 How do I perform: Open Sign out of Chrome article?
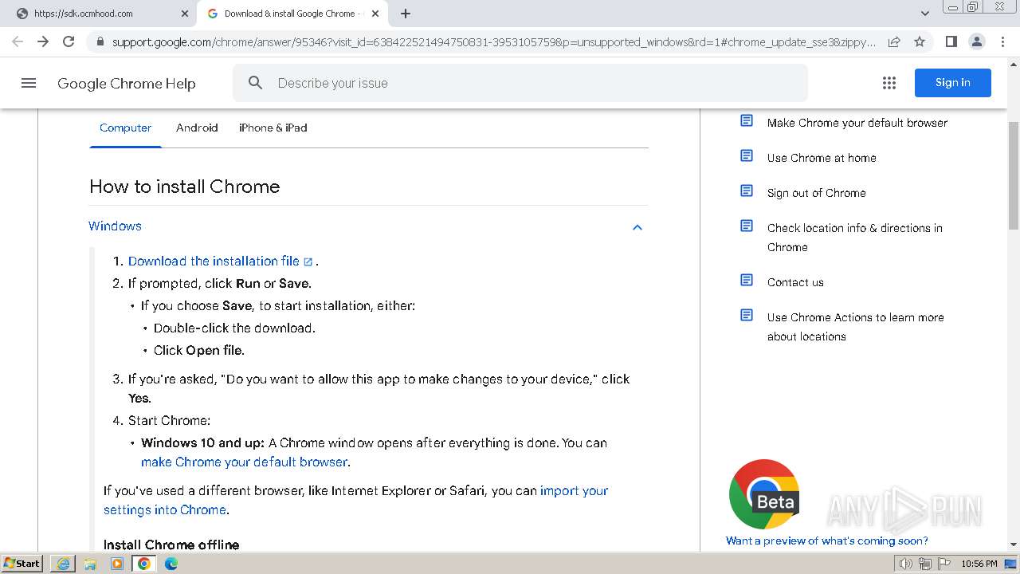click(x=816, y=193)
